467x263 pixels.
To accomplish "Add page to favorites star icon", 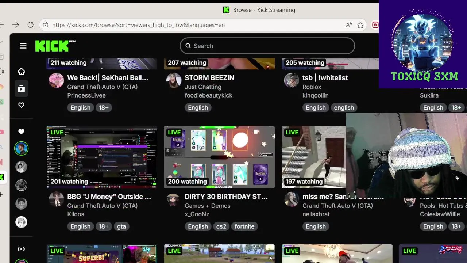I will [x=360, y=25].
